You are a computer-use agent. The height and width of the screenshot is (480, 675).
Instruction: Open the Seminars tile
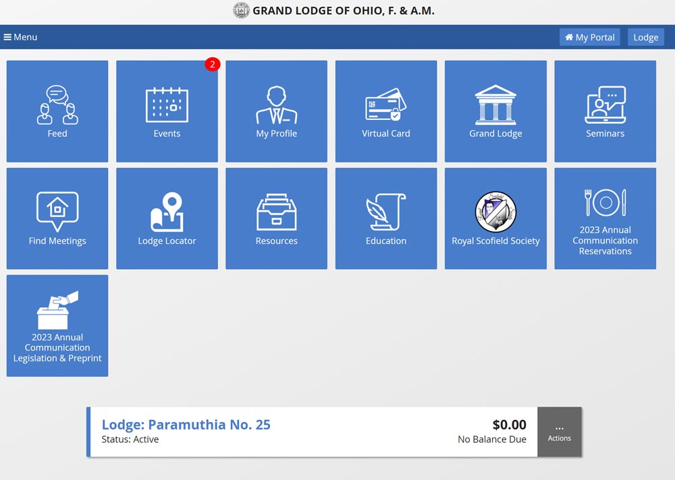605,111
